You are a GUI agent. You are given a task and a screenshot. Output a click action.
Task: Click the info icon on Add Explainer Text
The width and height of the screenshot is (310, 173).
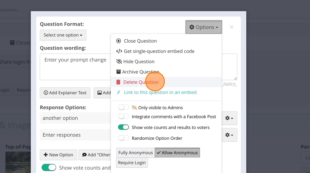click(46, 93)
